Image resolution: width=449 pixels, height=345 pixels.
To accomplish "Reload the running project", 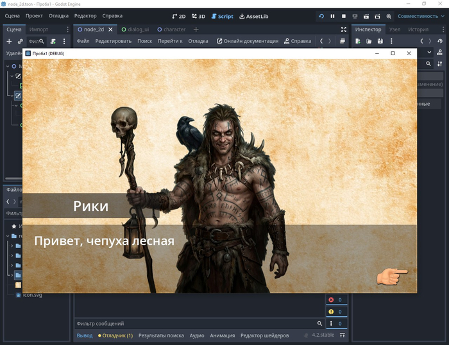I will coord(321,16).
